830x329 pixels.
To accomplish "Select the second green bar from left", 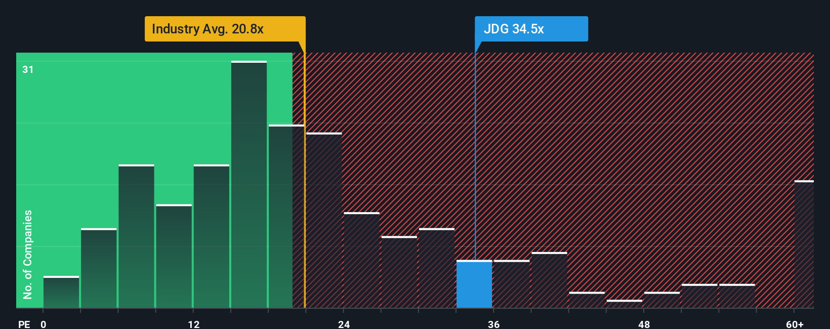I will tap(99, 268).
